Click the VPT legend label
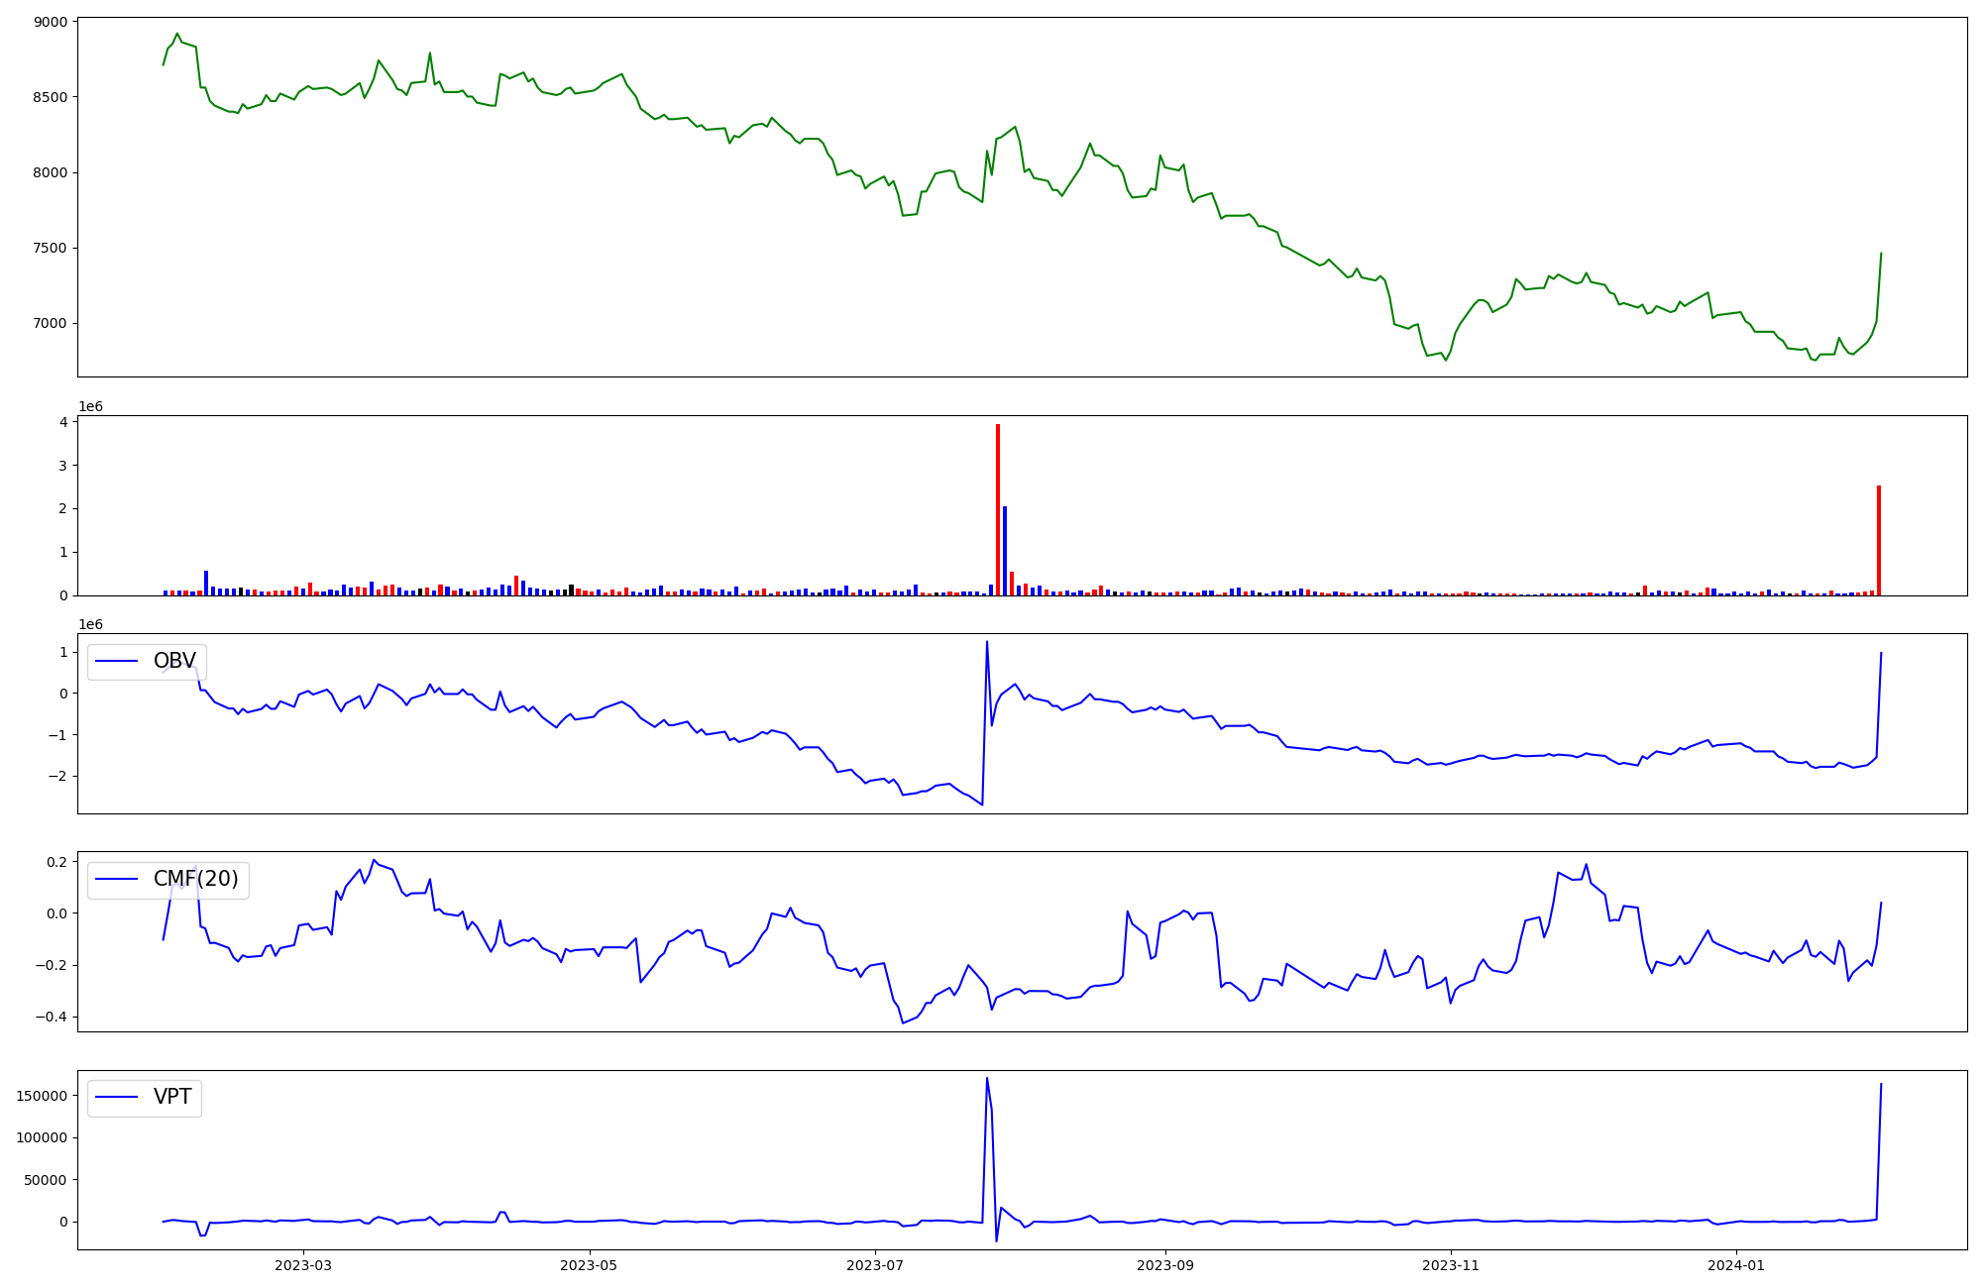Screen dimensions: 1982x1288 172,1097
